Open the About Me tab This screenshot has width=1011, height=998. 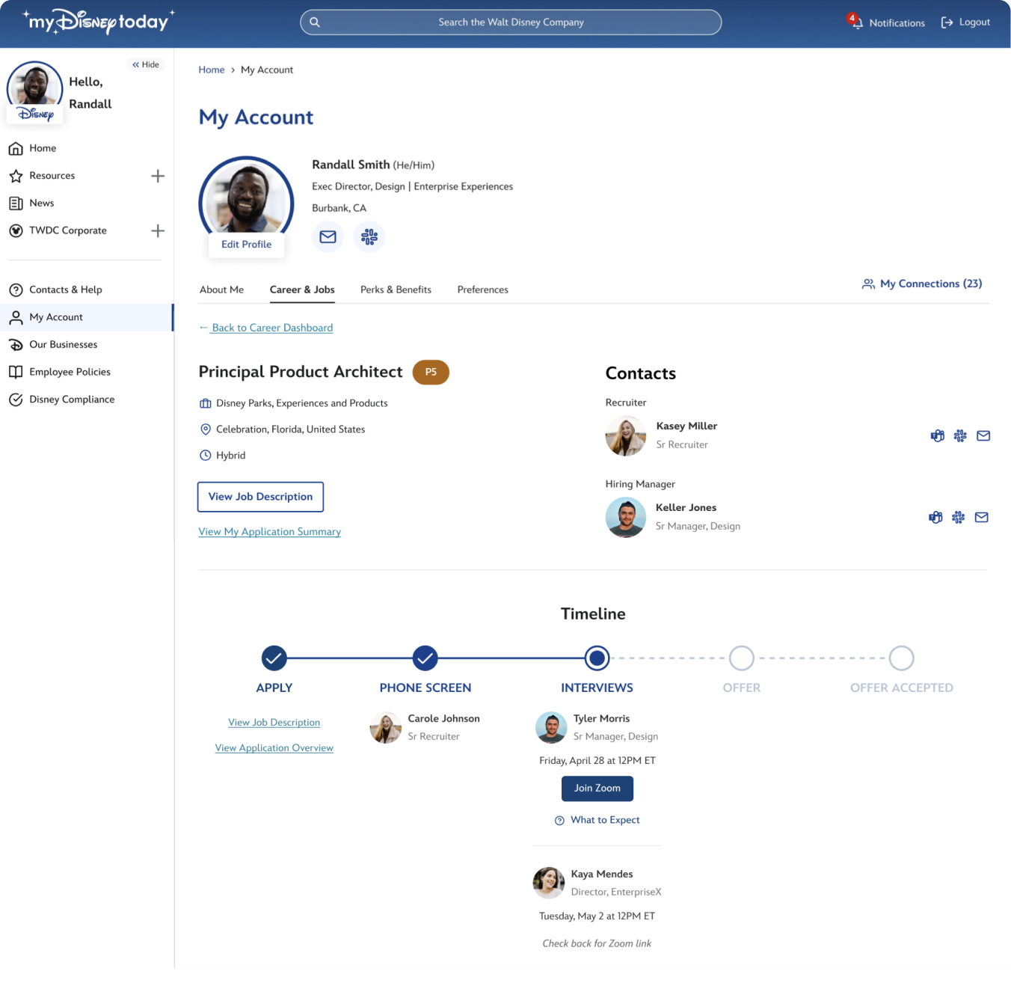pos(221,290)
